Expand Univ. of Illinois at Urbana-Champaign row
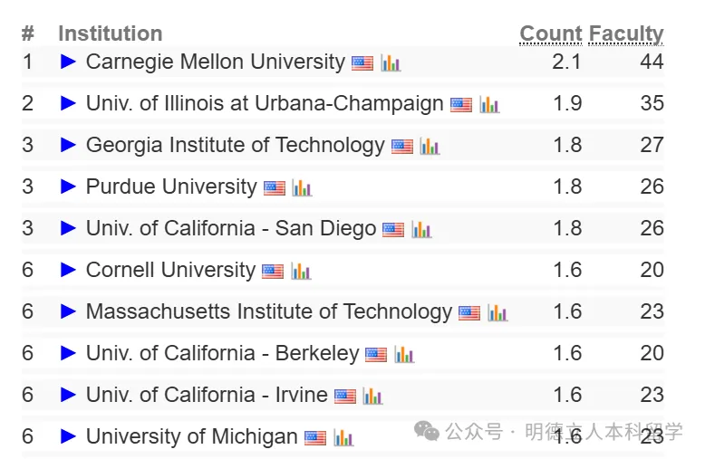Image resolution: width=705 pixels, height=459 pixels. tap(68, 103)
